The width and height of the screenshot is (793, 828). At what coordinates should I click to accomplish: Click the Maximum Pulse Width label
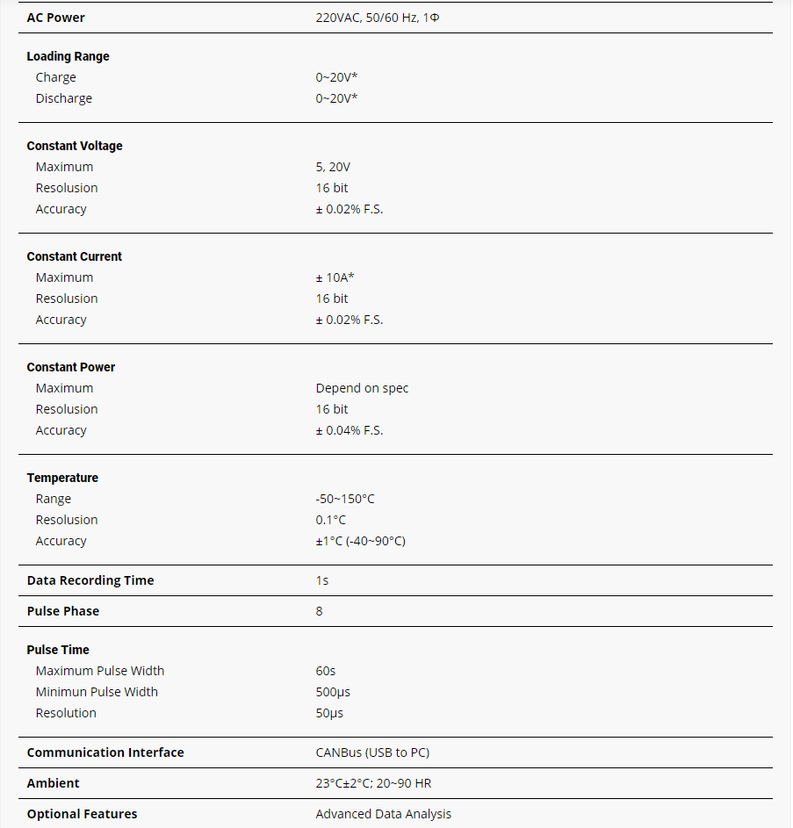point(100,671)
